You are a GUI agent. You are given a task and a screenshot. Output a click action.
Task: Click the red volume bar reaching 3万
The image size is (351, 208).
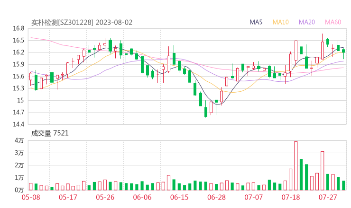click(323, 171)
